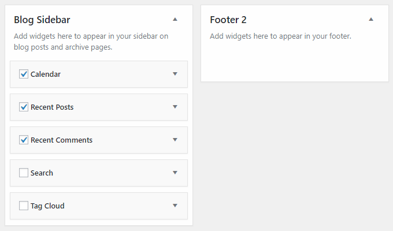393x231 pixels.
Task: Expand the Recent Posts widget arrow
Action: [x=175, y=107]
